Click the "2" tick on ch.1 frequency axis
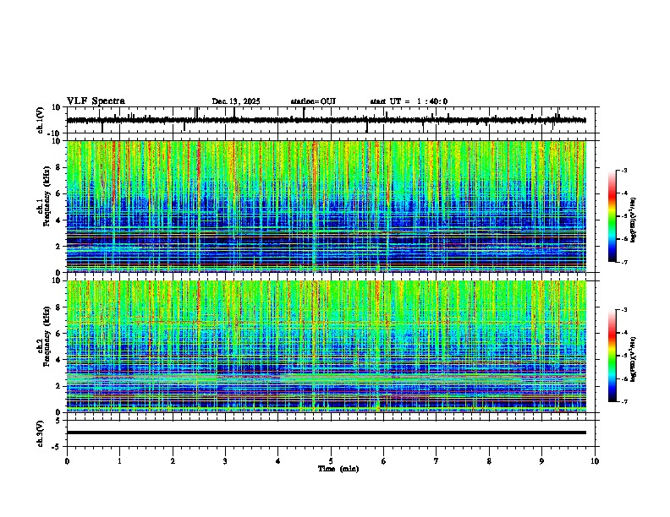The image size is (670, 517). 58,247
